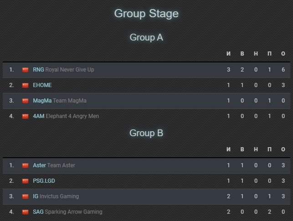This screenshot has height=221, width=293.
Task: Open the Aster Team Aster link
Action: coord(54,165)
